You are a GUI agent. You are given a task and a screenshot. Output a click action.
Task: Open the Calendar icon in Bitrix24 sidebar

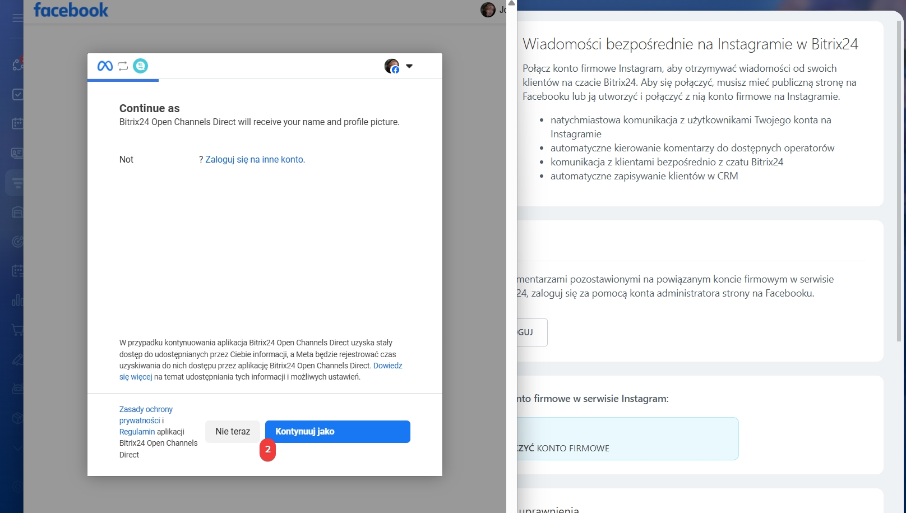[x=18, y=123]
